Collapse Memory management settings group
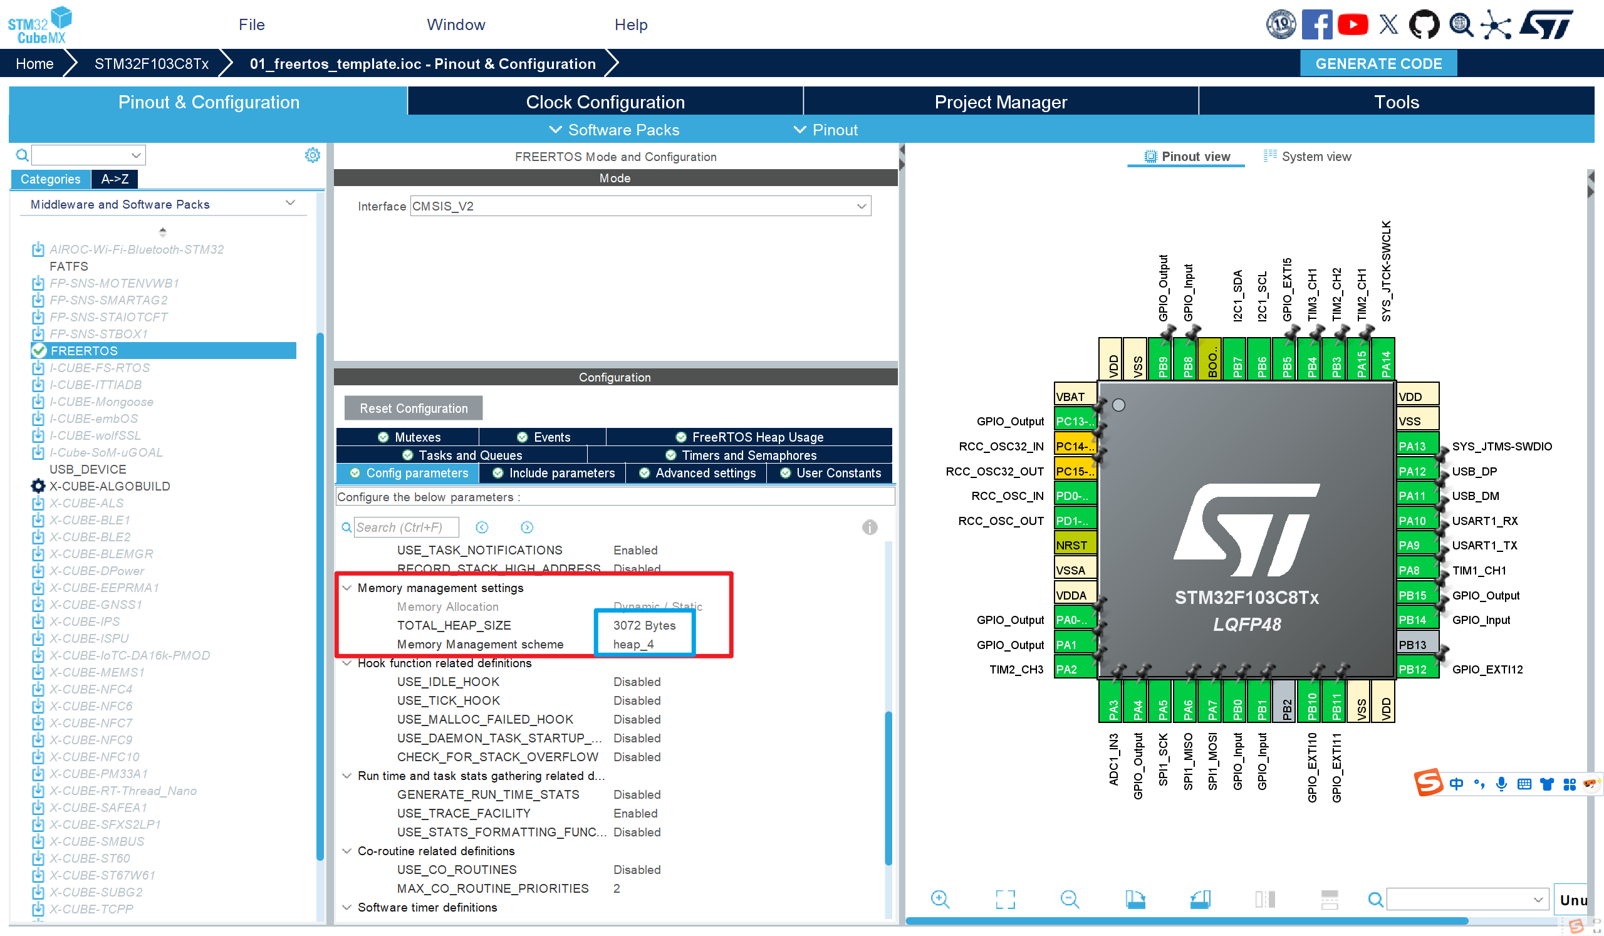 tap(347, 588)
